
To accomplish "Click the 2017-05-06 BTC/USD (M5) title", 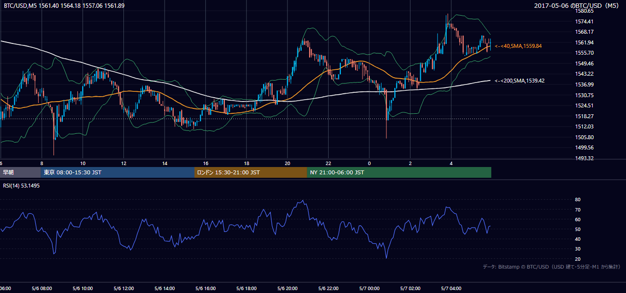I will (578, 5).
